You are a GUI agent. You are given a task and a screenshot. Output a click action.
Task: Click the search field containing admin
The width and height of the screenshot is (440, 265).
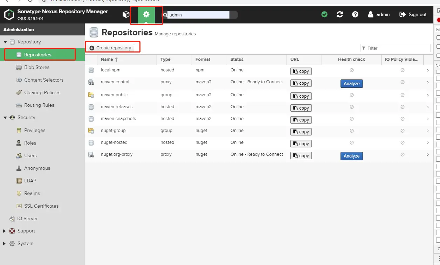click(198, 15)
